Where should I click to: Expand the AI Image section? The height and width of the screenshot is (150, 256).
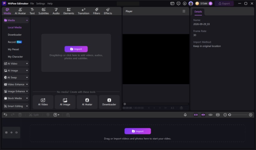tap(16, 70)
